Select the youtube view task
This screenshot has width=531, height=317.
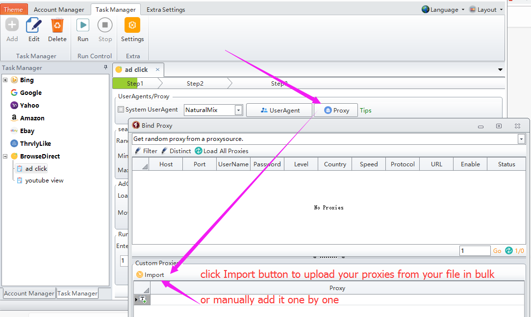(44, 181)
